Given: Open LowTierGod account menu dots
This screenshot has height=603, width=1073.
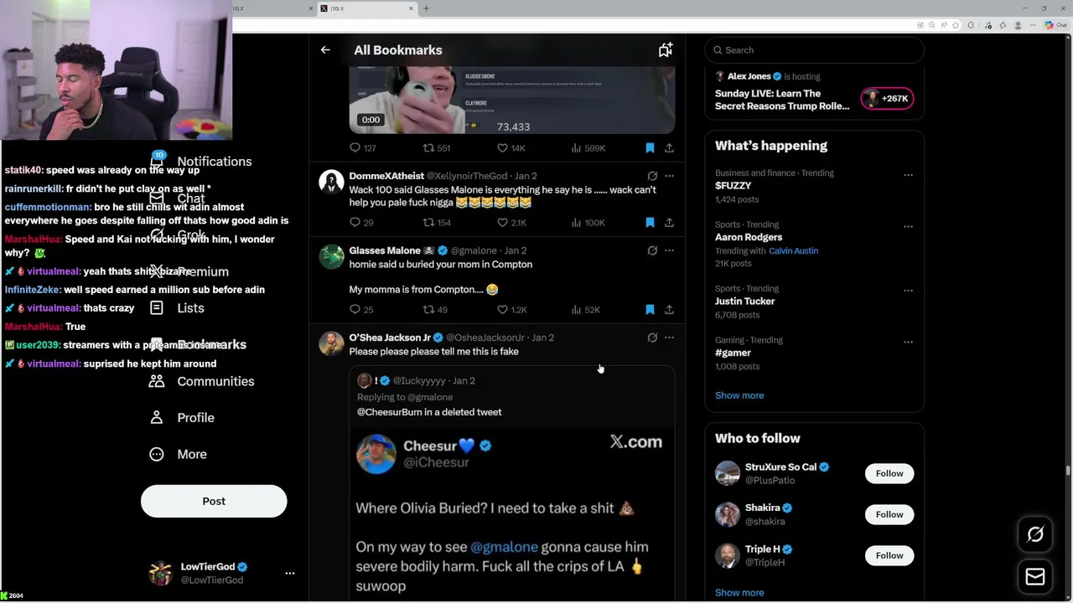Looking at the screenshot, I should point(290,574).
